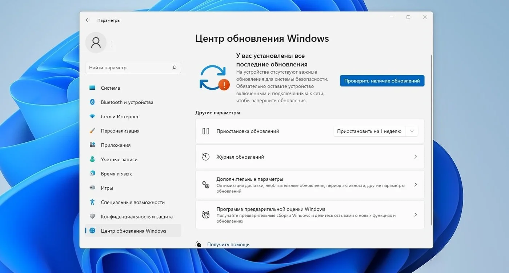Viewport: 509px width, 273px height.
Task: Click the history clock icon of Журнал обновлений
Action: 206,157
